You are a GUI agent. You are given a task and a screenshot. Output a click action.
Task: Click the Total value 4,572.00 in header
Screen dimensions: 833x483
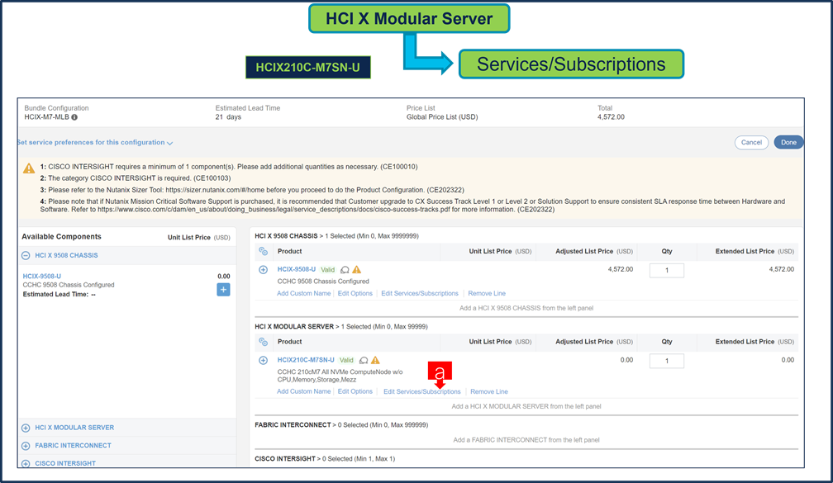[611, 116]
